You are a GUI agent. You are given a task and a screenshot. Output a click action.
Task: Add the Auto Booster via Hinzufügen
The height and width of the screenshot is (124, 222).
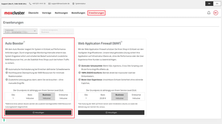click(38, 112)
